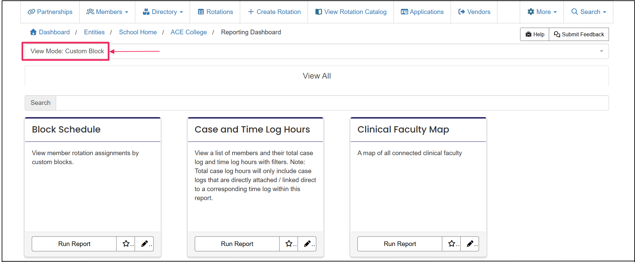Image resolution: width=635 pixels, height=262 pixels.
Task: Open Partnerships from the top navigation
Action: (x=50, y=12)
